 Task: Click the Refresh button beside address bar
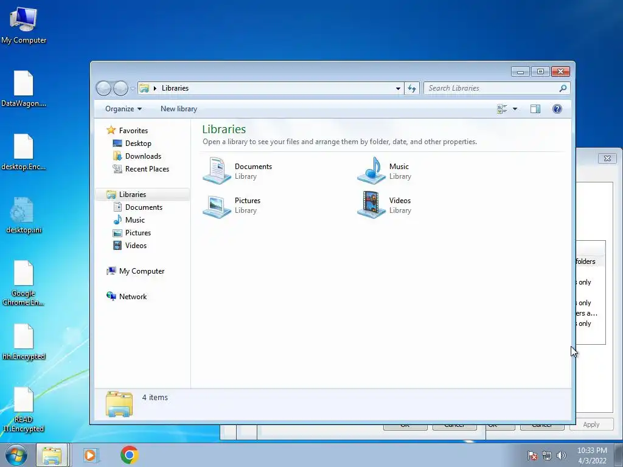coord(412,89)
